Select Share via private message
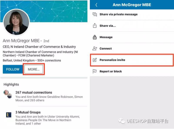Screen dimensions: 174x129 click(x=132, y=15)
